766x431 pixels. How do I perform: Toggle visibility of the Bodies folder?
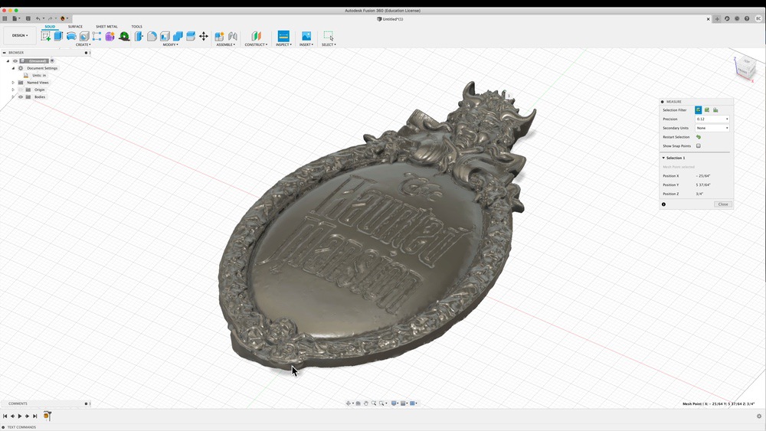21,96
